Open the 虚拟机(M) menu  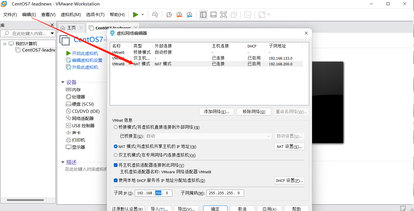point(71,15)
